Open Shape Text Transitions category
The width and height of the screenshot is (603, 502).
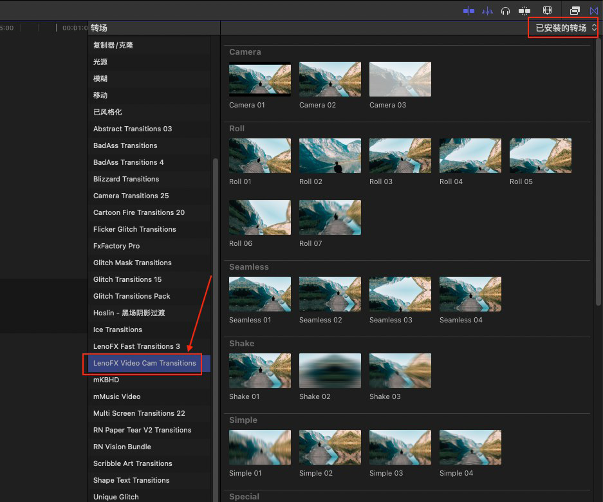point(149,480)
